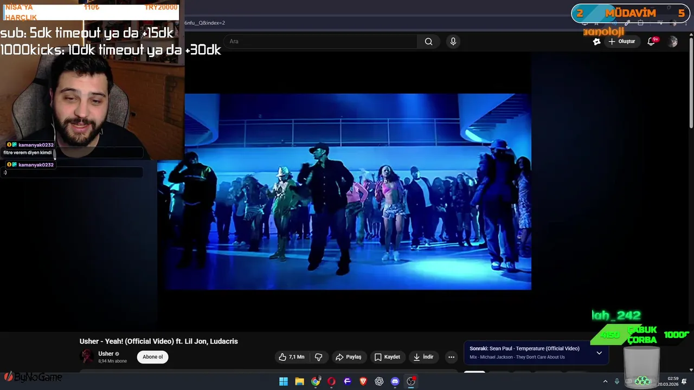The width and height of the screenshot is (694, 390).
Task: Open the three-dot more actions menu
Action: click(x=451, y=357)
